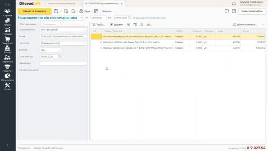Open Ціни та знижки... settings
This screenshot has height=151, width=268.
coord(245,25)
